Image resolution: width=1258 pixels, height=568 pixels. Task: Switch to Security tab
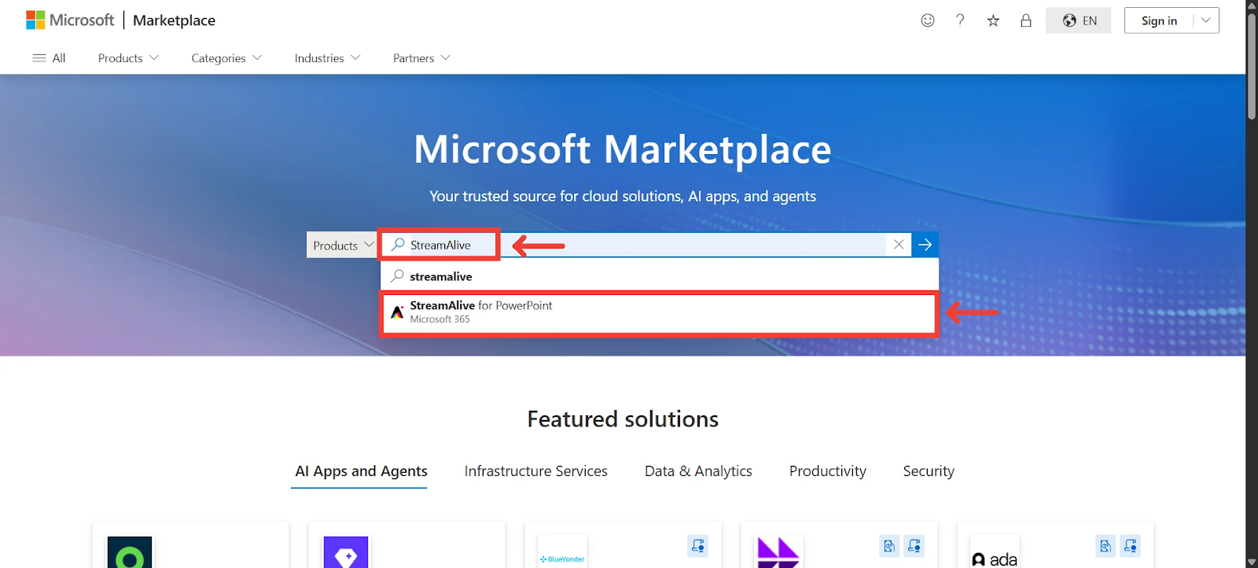click(x=929, y=471)
